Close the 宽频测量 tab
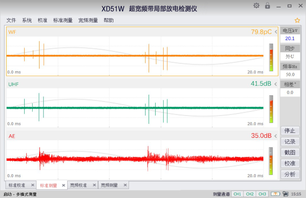The width and height of the screenshot is (306, 198). coord(125,185)
